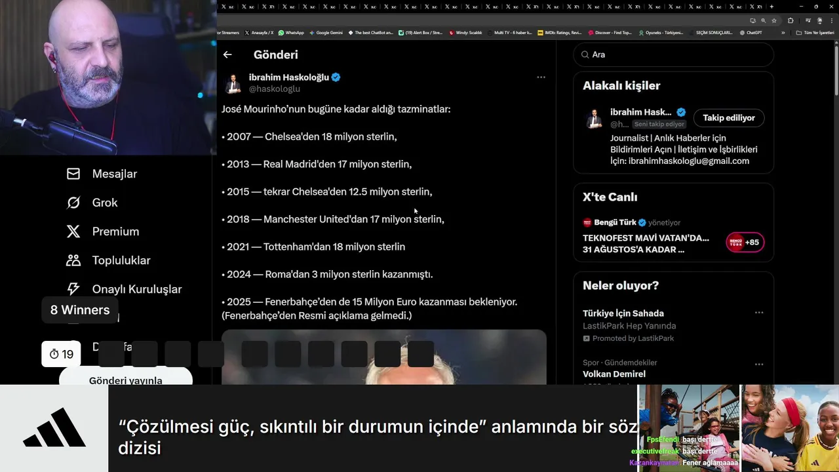Open the Oyuneks - Türkiyeni bookmark
This screenshot has height=472, width=839.
pyautogui.click(x=661, y=33)
